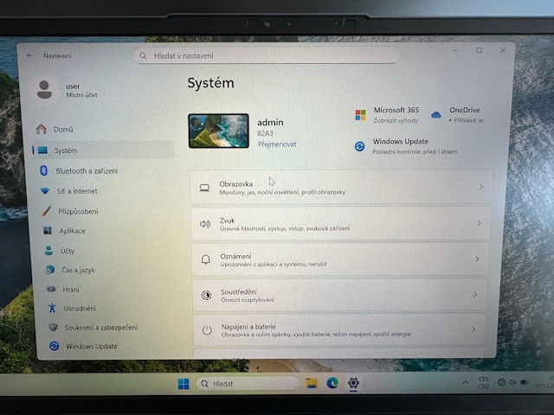Click the Obrazovka monitor icon
Viewport: 554px width, 415px height.
point(204,188)
